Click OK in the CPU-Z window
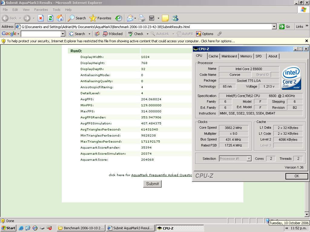310x232 pixels. coord(297,176)
